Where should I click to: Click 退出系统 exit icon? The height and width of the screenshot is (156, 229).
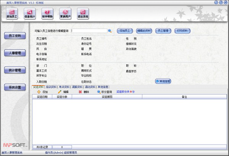(x=83, y=13)
